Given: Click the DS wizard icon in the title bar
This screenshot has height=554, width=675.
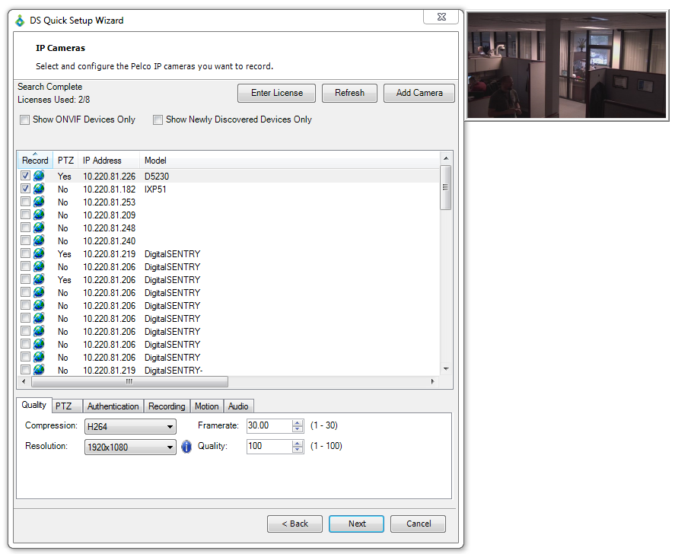Looking at the screenshot, I should click(18, 21).
